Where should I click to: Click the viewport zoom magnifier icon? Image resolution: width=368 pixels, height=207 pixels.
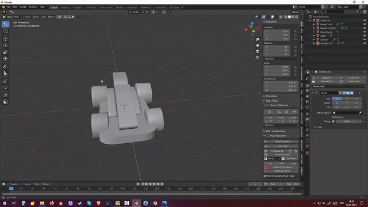click(258, 40)
